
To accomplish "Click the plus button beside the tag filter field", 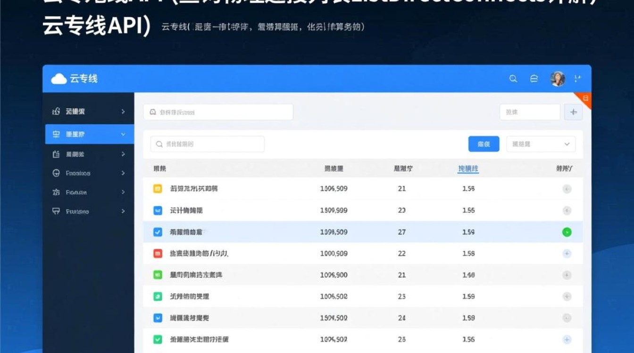I will (573, 112).
